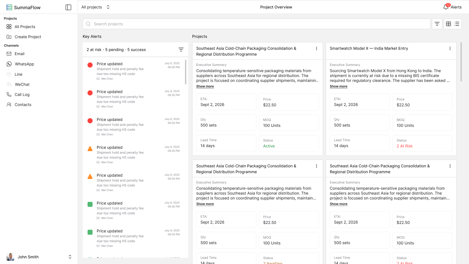Open options menu for Smartwatch Model X card
The image size is (469, 264).
(x=450, y=49)
